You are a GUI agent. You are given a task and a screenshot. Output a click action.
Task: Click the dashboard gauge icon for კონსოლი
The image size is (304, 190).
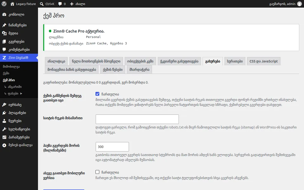click(x=4, y=15)
